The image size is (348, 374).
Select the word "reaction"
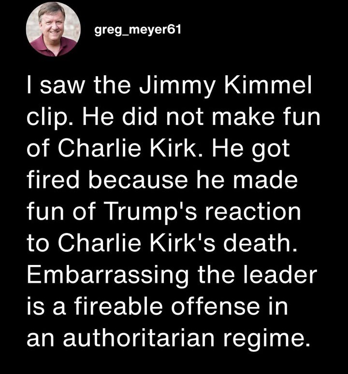point(253,211)
